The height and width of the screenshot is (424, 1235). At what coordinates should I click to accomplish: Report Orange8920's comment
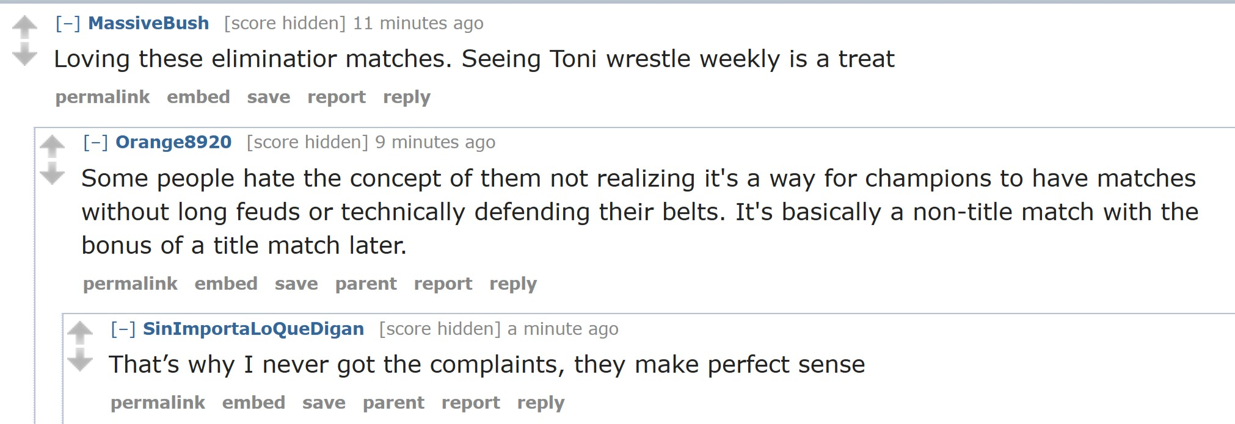tap(443, 284)
